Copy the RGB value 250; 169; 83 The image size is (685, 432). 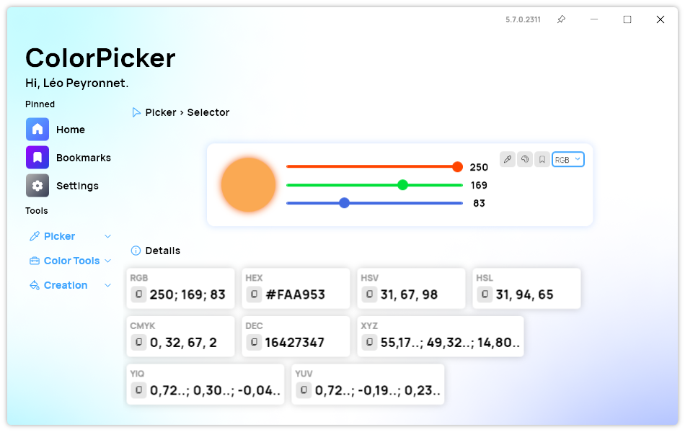click(x=138, y=294)
